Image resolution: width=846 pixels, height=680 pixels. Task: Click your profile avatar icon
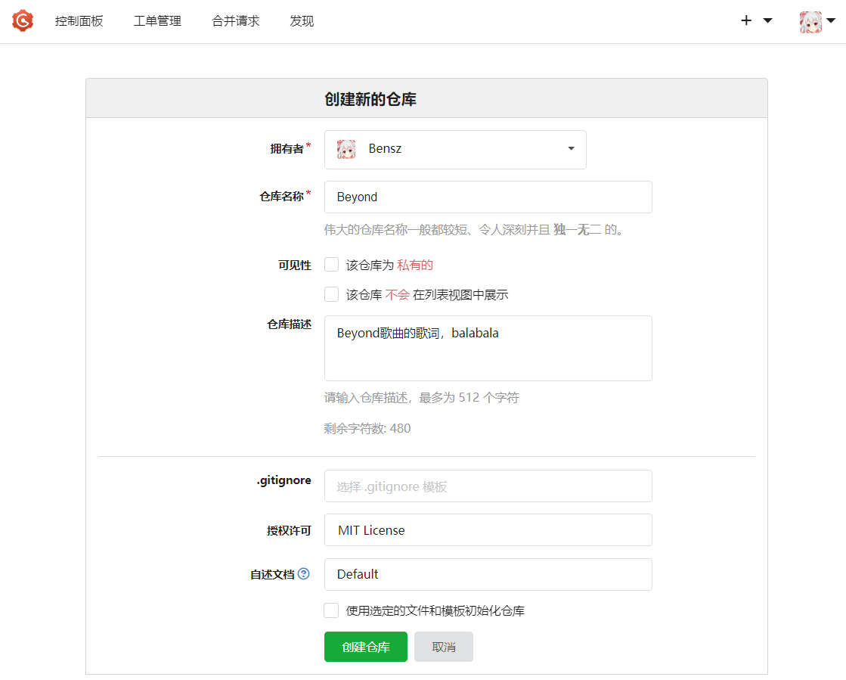coord(810,21)
